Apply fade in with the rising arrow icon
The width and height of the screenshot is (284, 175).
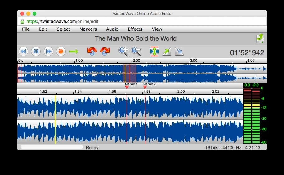click(167, 52)
